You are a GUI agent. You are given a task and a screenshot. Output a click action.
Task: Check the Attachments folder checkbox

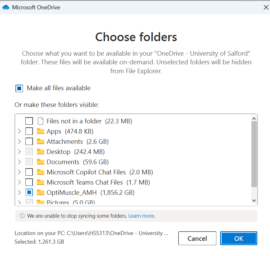29,141
